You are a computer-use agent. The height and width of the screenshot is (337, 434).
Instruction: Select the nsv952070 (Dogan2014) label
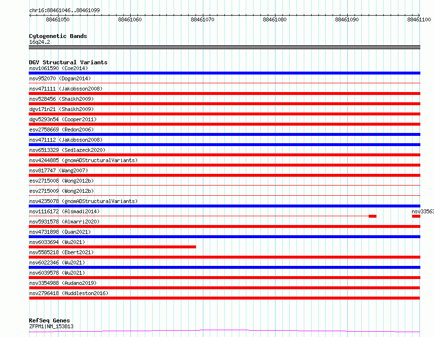click(x=60, y=78)
